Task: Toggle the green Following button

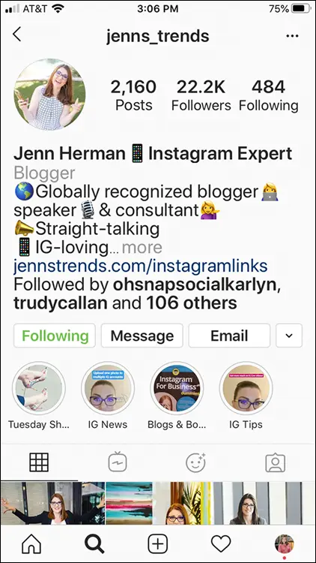Action: click(55, 336)
